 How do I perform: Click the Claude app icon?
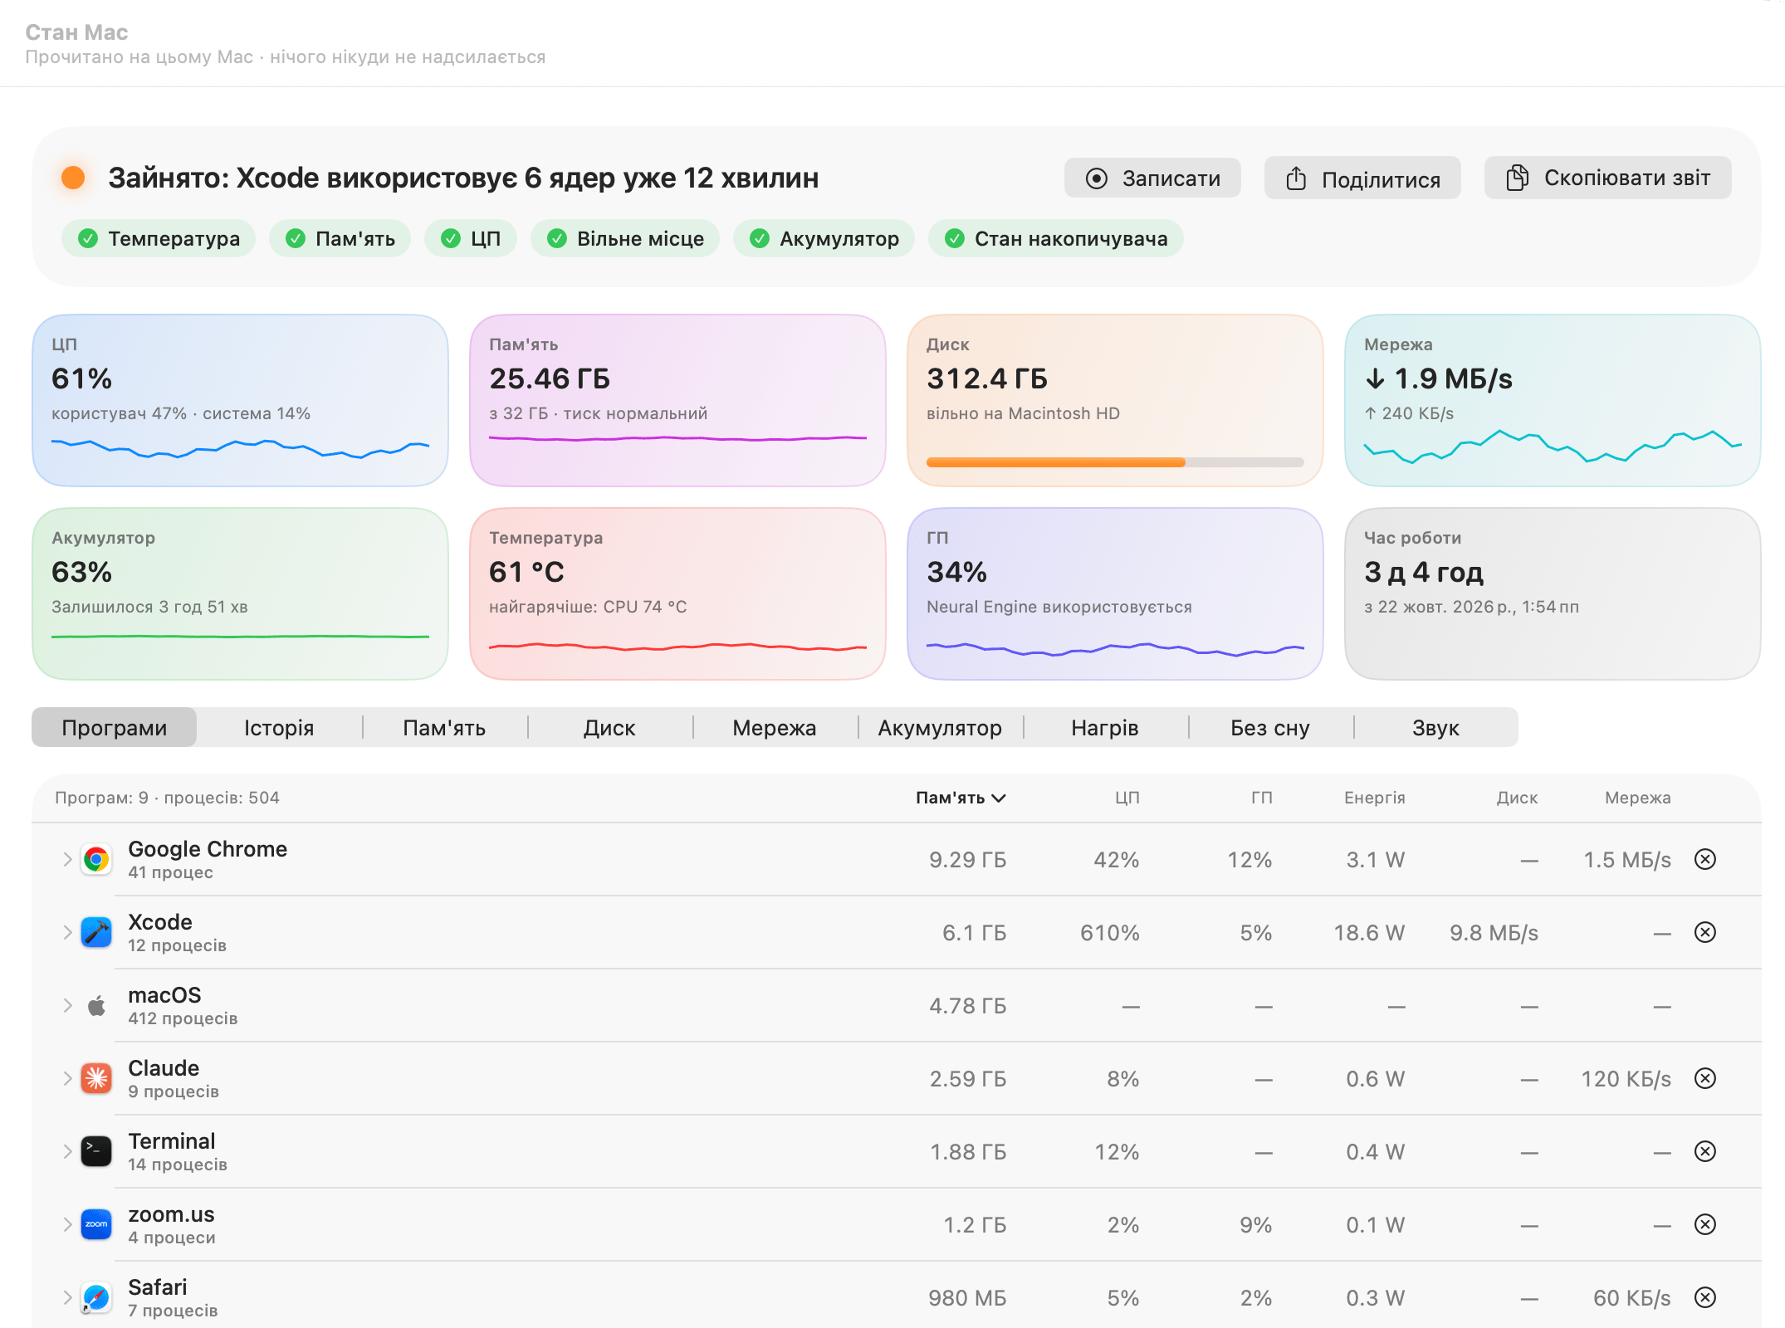(96, 1078)
